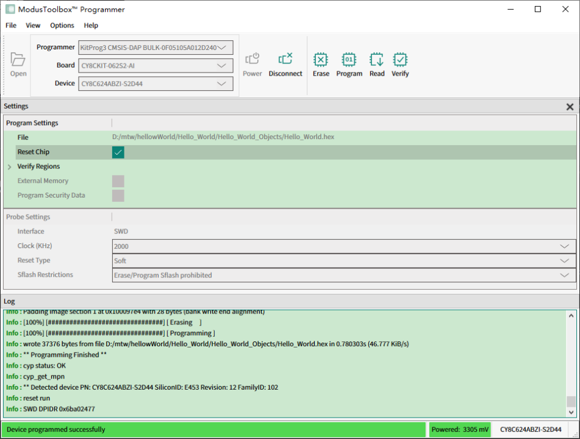The image size is (580, 439).
Task: Click the CY8C624ABZI-S2D44 status bar entry
Action: pos(531,429)
